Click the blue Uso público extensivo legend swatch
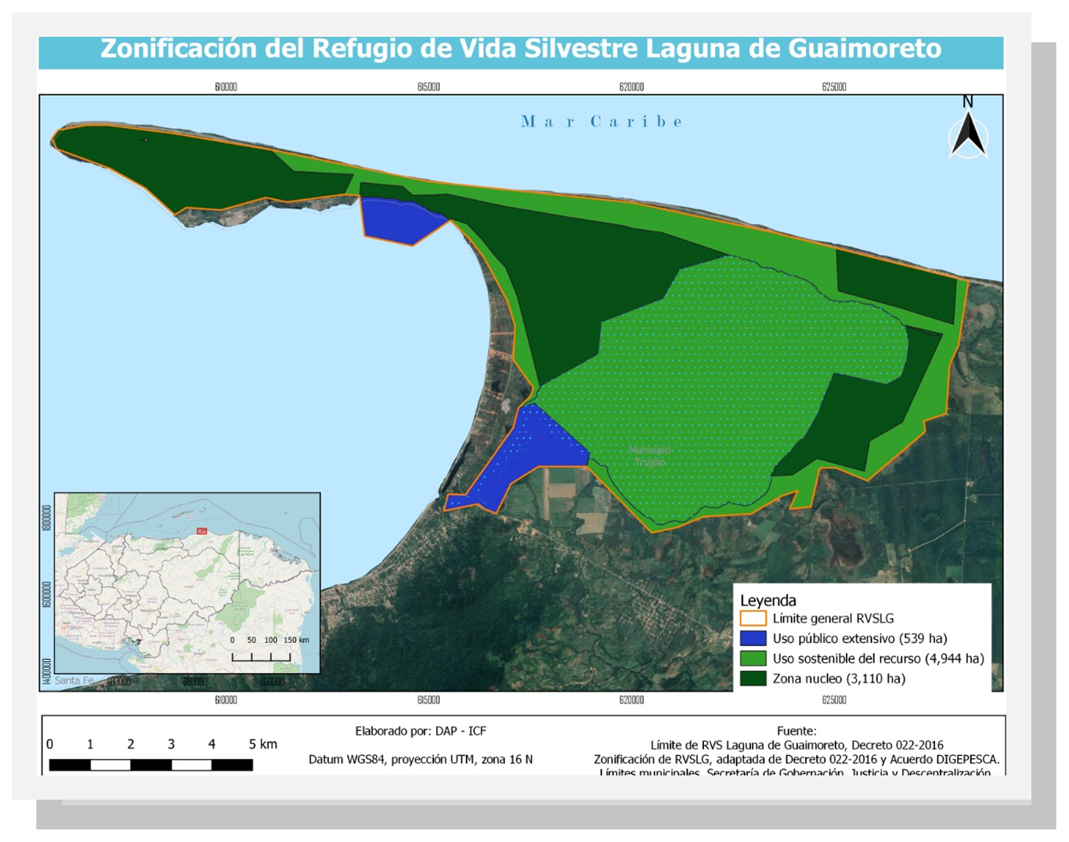 (753, 638)
